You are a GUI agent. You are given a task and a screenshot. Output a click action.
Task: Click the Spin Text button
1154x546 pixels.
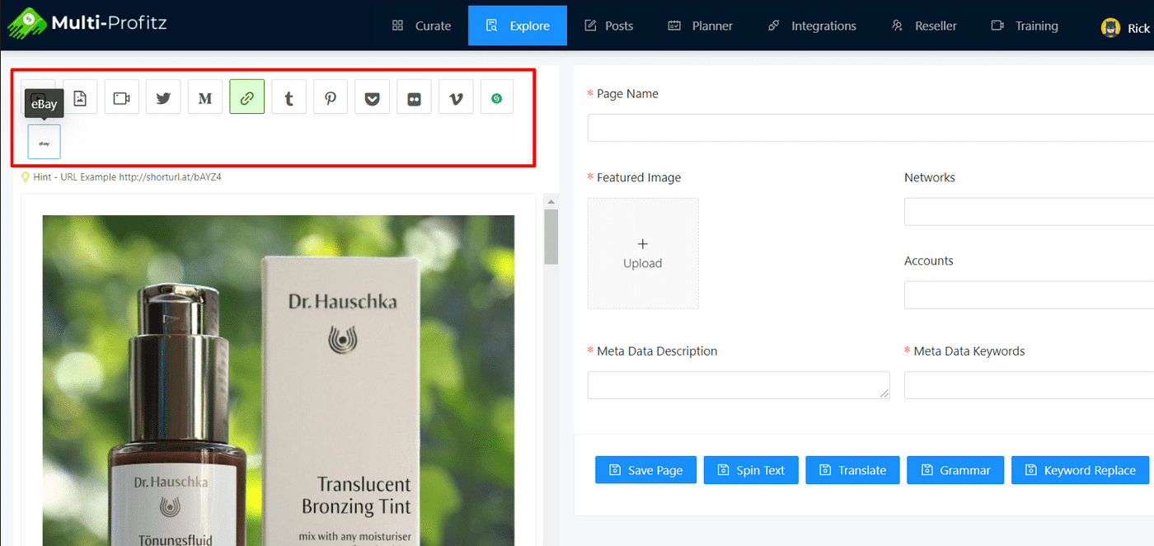751,470
